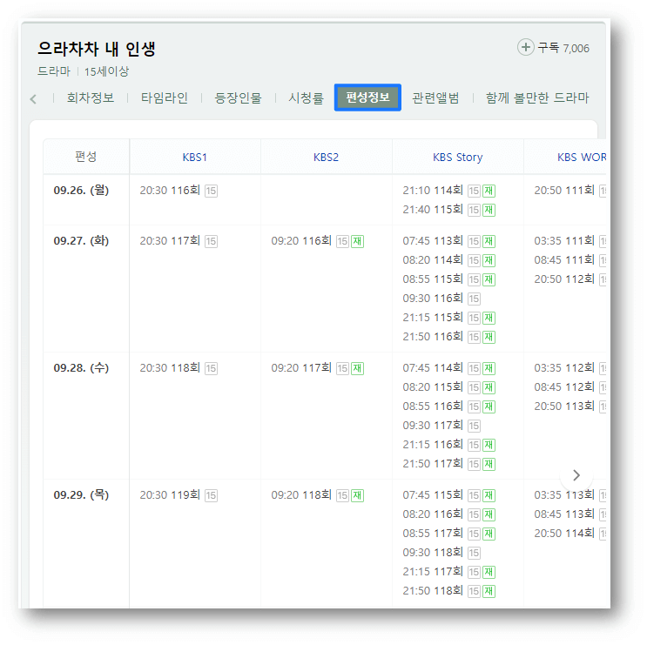The image size is (647, 645).
Task: Click KBS2 entry 09:20 118회
Action: (301, 494)
